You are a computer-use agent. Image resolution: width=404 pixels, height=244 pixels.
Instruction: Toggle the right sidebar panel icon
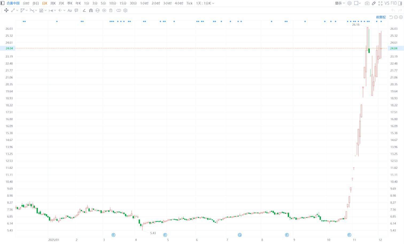pyautogui.click(x=400, y=3)
